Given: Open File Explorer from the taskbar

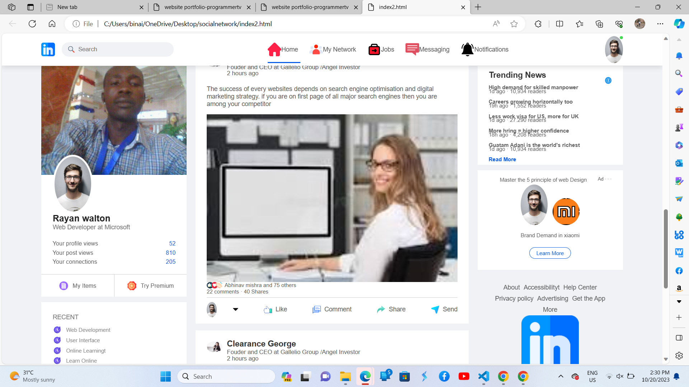Looking at the screenshot, I should pyautogui.click(x=345, y=376).
